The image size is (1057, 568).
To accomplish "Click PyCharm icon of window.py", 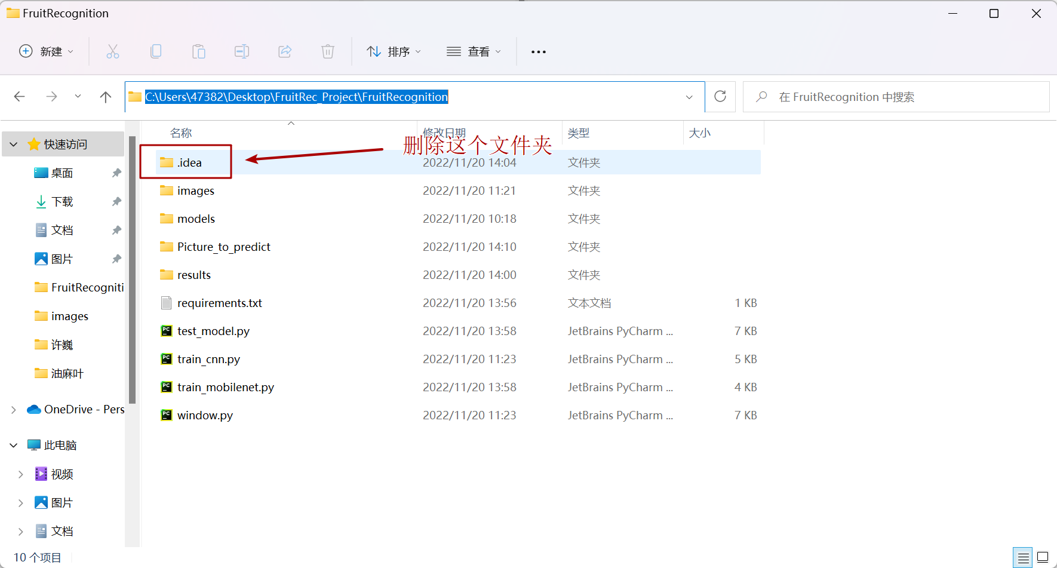I will pos(167,415).
